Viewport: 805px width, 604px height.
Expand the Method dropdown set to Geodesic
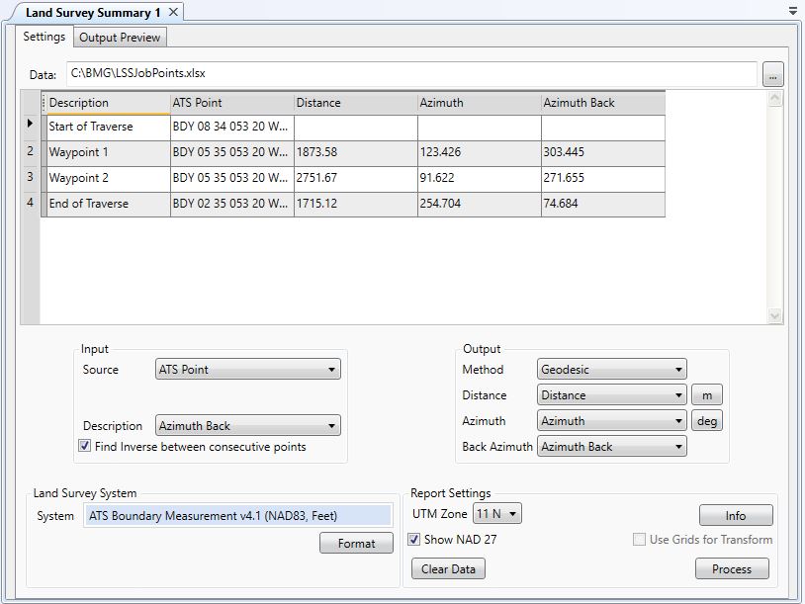[612, 370]
